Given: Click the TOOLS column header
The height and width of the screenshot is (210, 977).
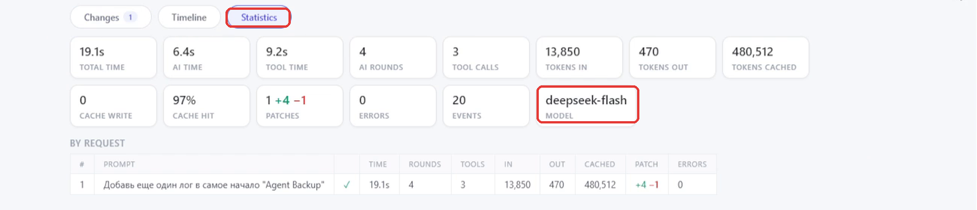Looking at the screenshot, I should click(472, 164).
